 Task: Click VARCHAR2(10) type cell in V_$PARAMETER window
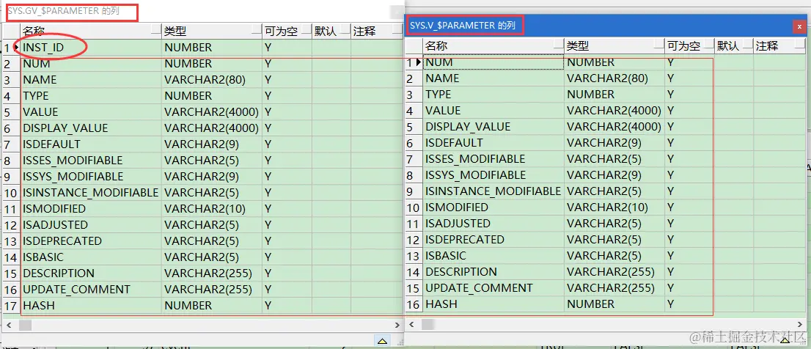614,207
